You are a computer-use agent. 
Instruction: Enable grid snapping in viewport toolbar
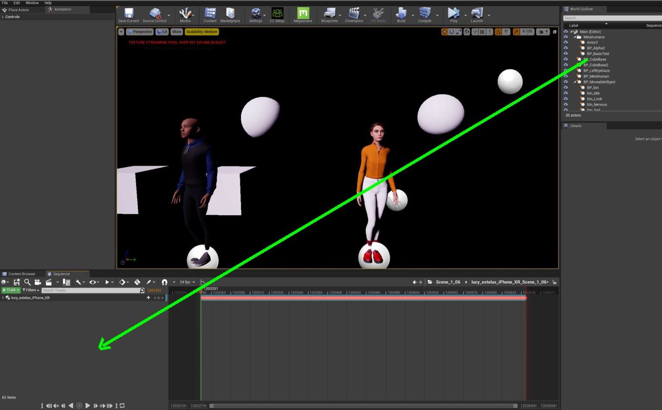coord(481,32)
